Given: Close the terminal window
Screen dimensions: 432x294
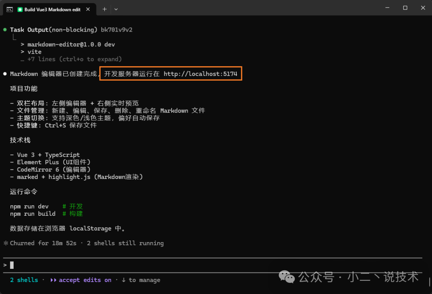Looking at the screenshot, I should pyautogui.click(x=423, y=8).
